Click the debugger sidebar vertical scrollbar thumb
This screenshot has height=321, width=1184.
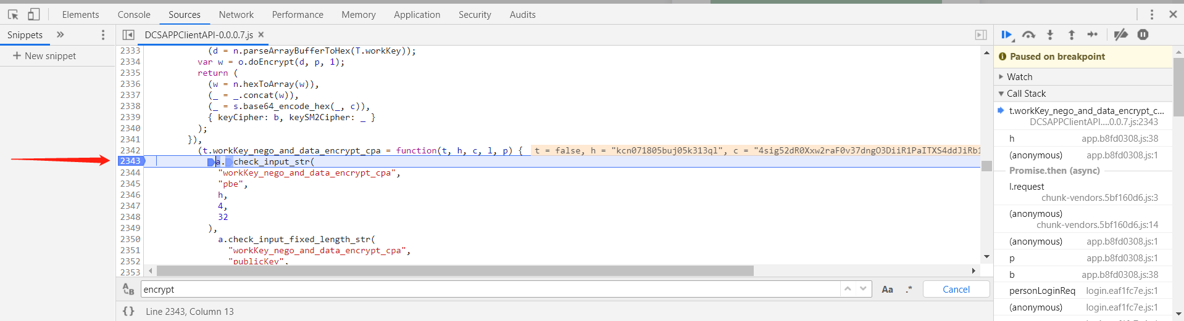(1178, 88)
